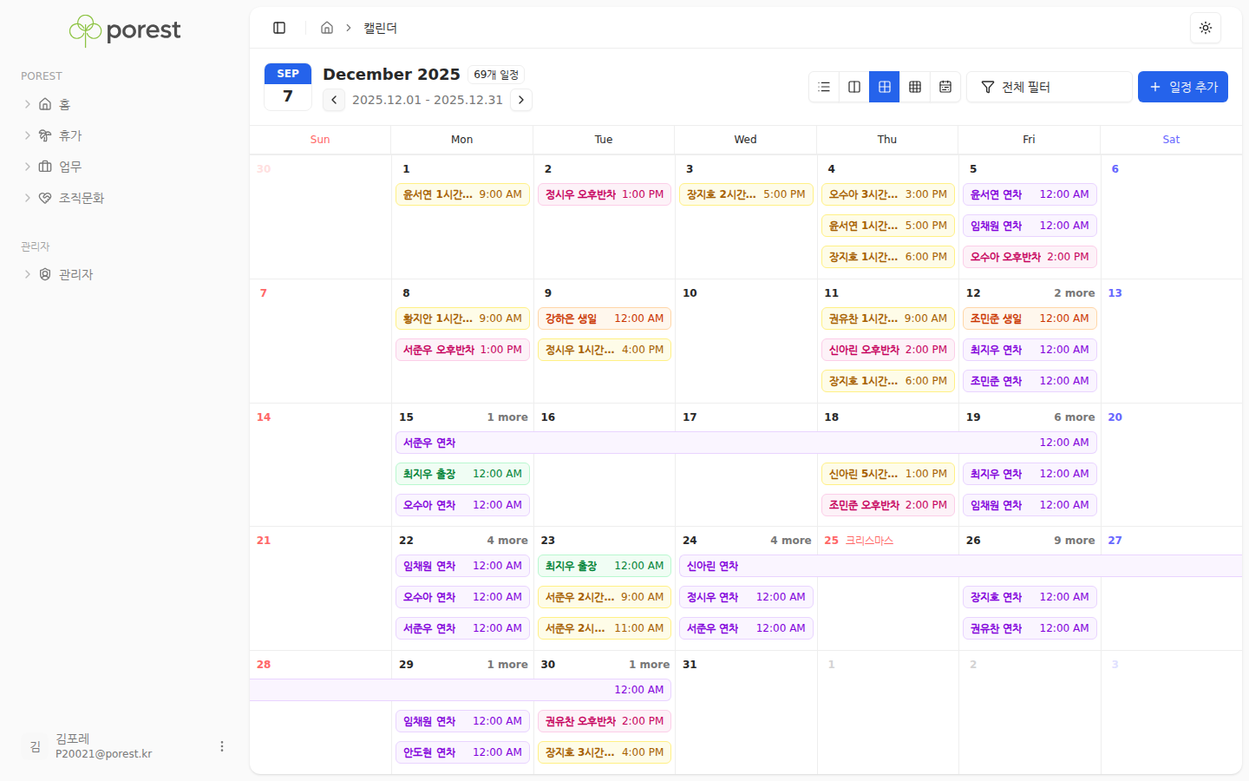The image size is (1249, 781).
Task: Open the 황지안 1시간 9:00 AM event
Action: 462,318
